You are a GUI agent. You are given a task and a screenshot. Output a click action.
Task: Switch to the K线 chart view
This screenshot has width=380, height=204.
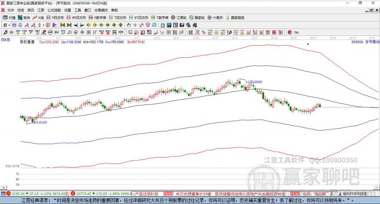[x=38, y=18]
